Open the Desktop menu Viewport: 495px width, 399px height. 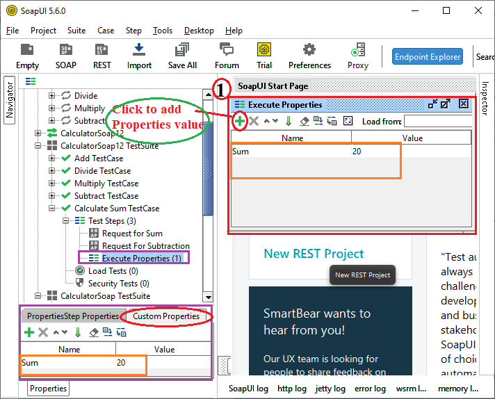(x=199, y=31)
